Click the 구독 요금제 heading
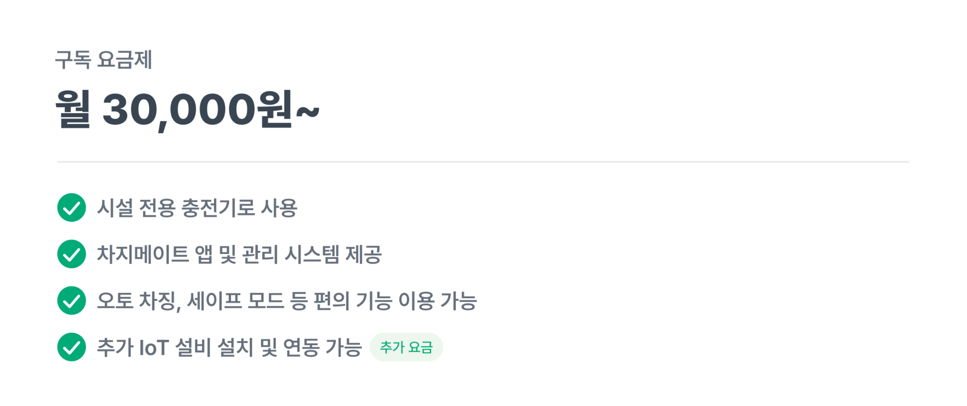 [x=103, y=60]
